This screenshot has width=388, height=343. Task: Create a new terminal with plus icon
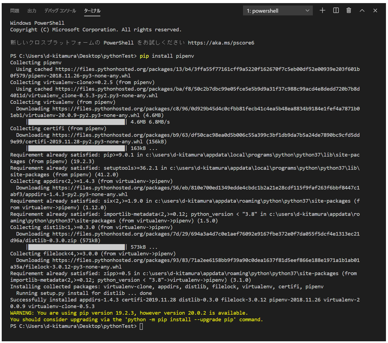click(x=322, y=10)
